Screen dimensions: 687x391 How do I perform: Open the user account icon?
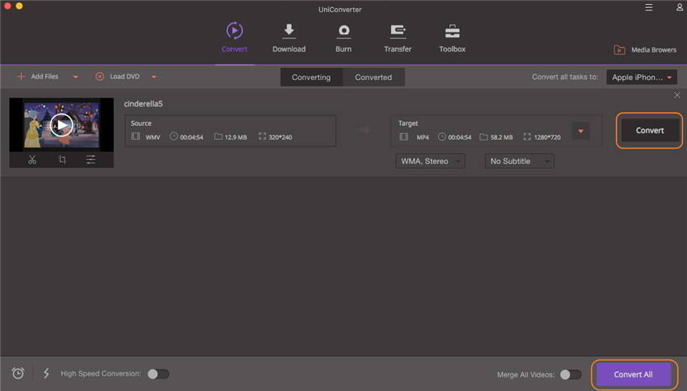[x=680, y=7]
